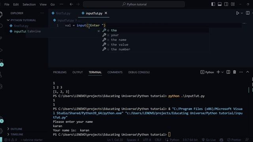The image size is (253, 142).
Task: Click inputTut.py in the breadcrumb
Action: point(65,20)
